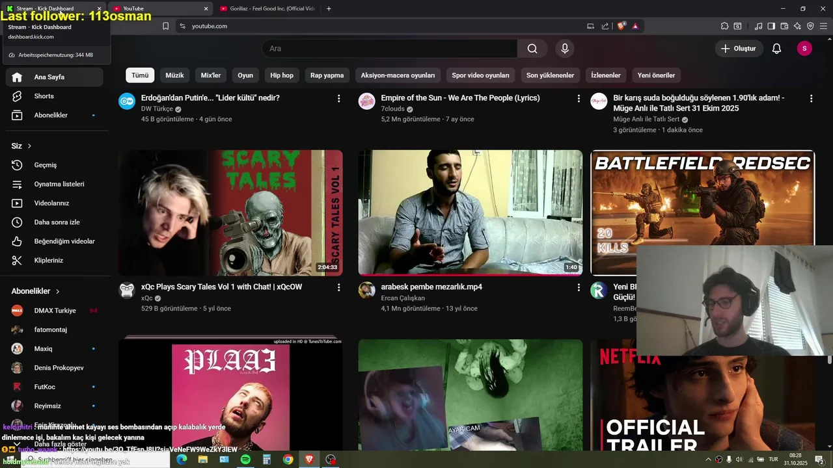Open options for Müge Anlı video
This screenshot has width=833, height=468.
[x=811, y=99]
